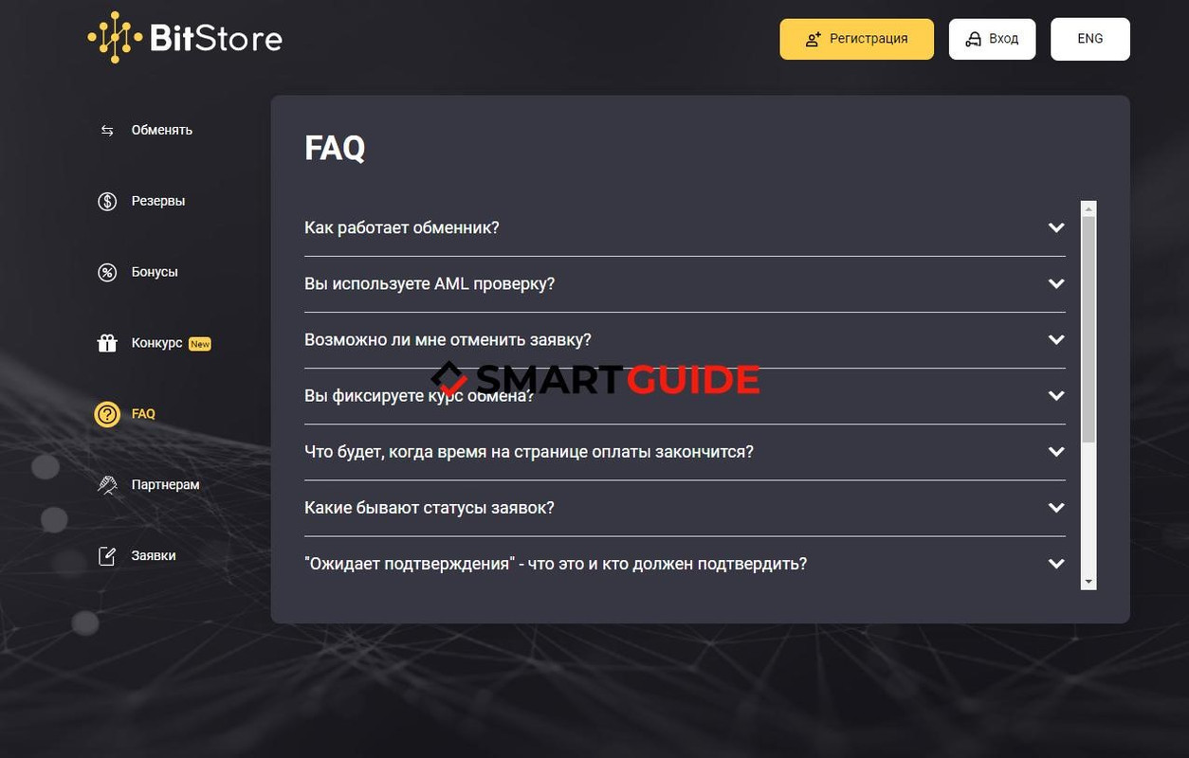The image size is (1189, 758).
Task: Switch language with the ENG button
Action: coord(1090,39)
